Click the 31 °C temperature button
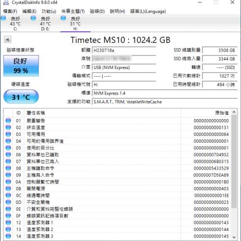The image size is (241, 241). click(x=21, y=97)
